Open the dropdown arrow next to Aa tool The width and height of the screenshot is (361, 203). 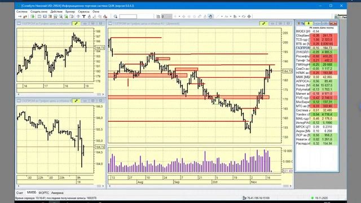point(231,16)
